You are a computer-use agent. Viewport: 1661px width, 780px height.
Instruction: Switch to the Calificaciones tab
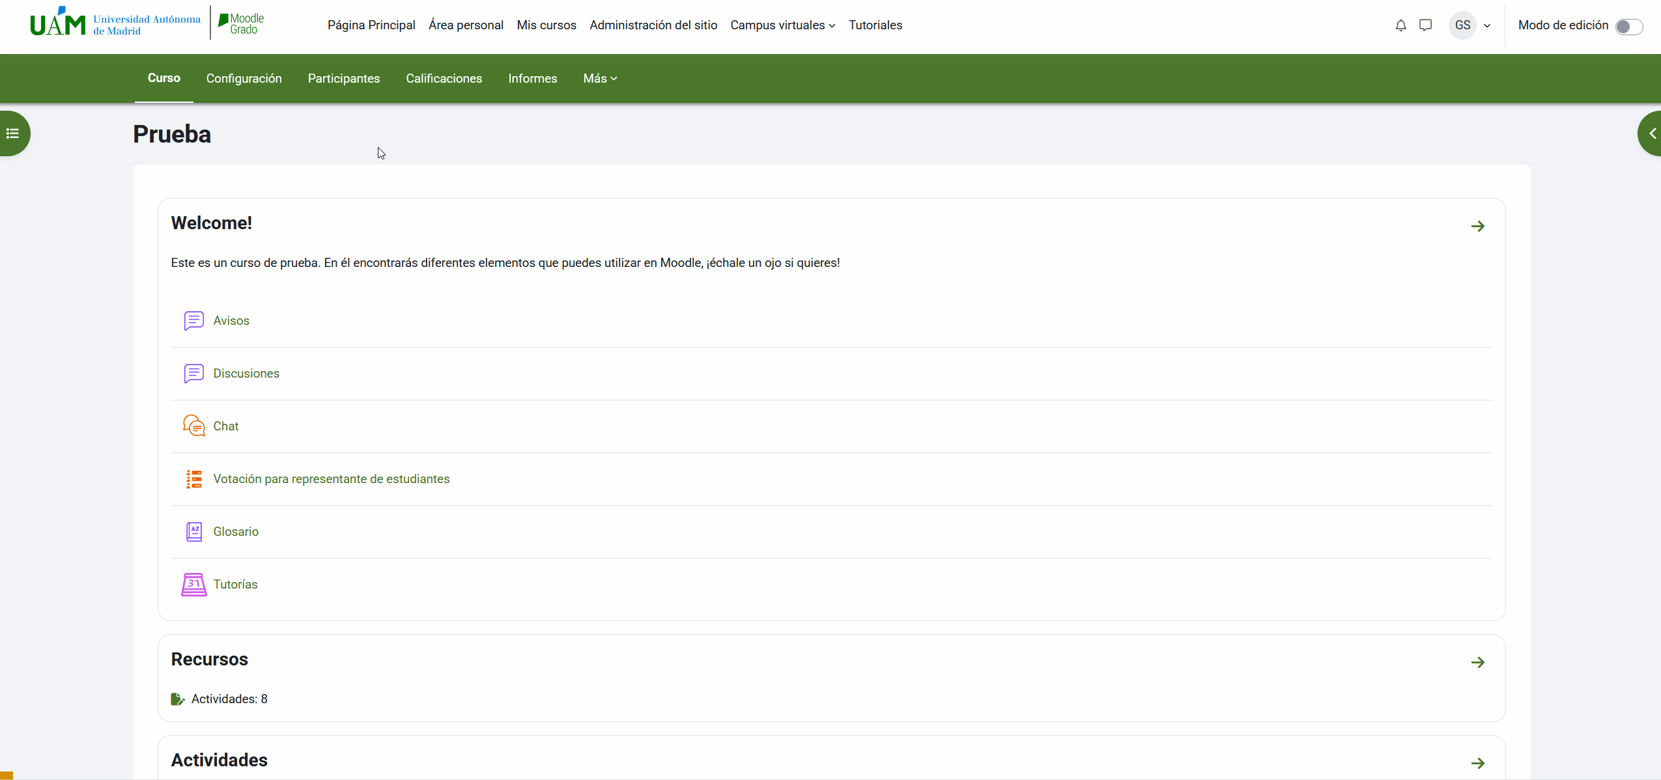coord(444,79)
